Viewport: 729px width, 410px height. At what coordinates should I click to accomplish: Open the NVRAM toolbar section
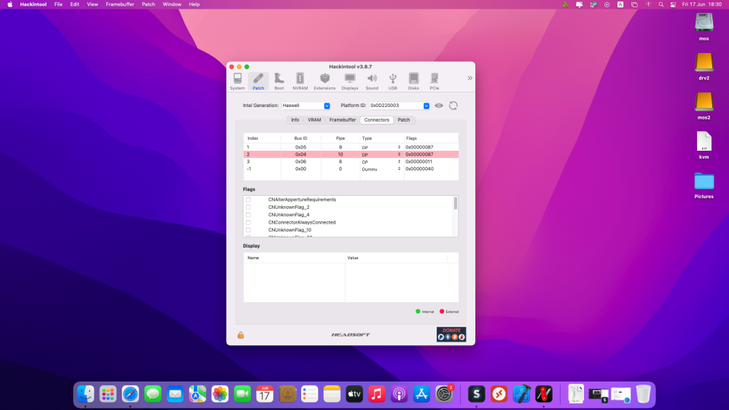point(300,82)
